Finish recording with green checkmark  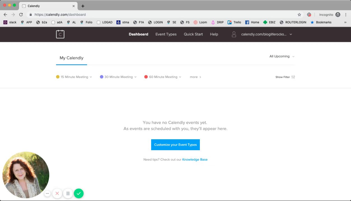click(x=79, y=193)
